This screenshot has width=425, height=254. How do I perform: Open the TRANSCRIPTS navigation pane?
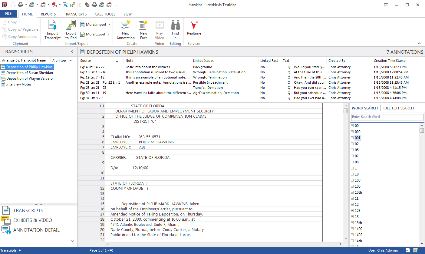coord(28,211)
